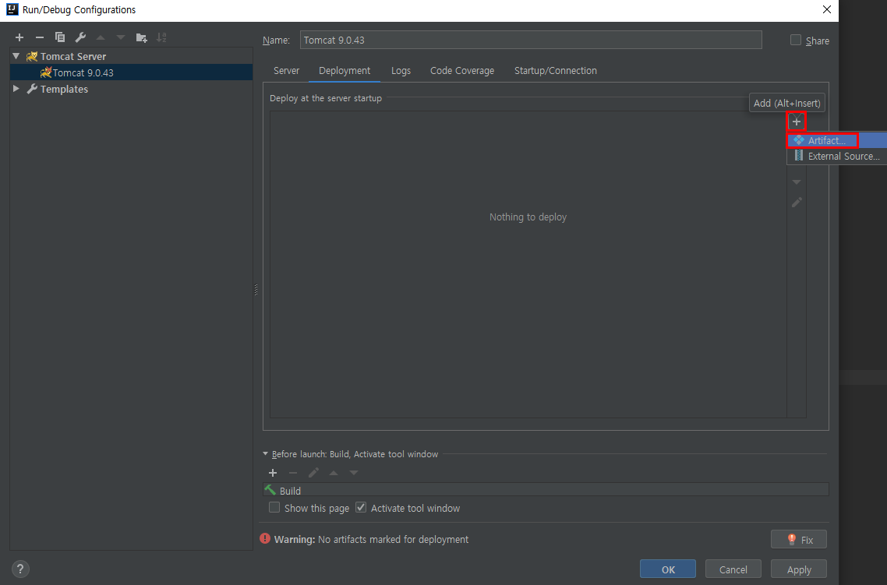Image resolution: width=887 pixels, height=585 pixels.
Task: Move before launch task up arrow
Action: click(334, 473)
